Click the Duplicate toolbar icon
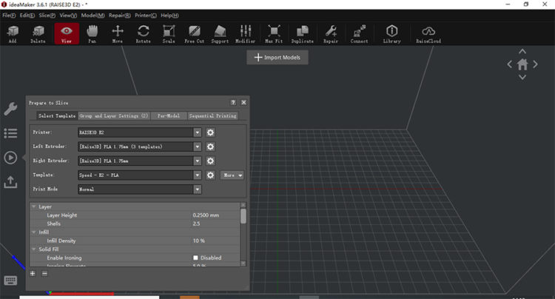Viewport: 555px width, 299px height. (x=302, y=34)
